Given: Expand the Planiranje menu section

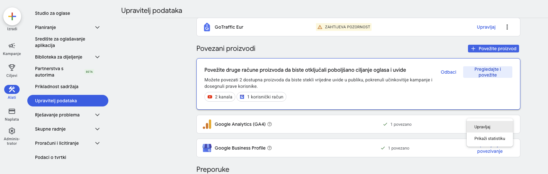Looking at the screenshot, I should click(x=97, y=27).
